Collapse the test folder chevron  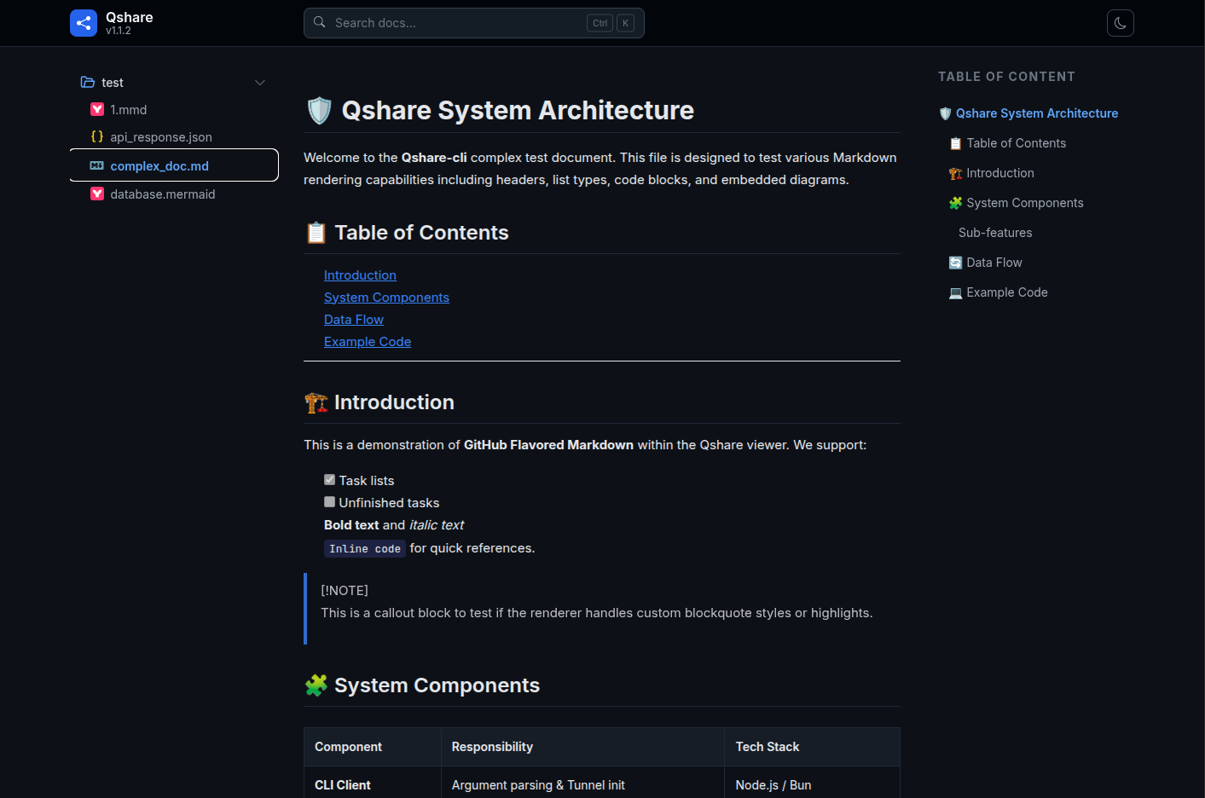click(260, 83)
